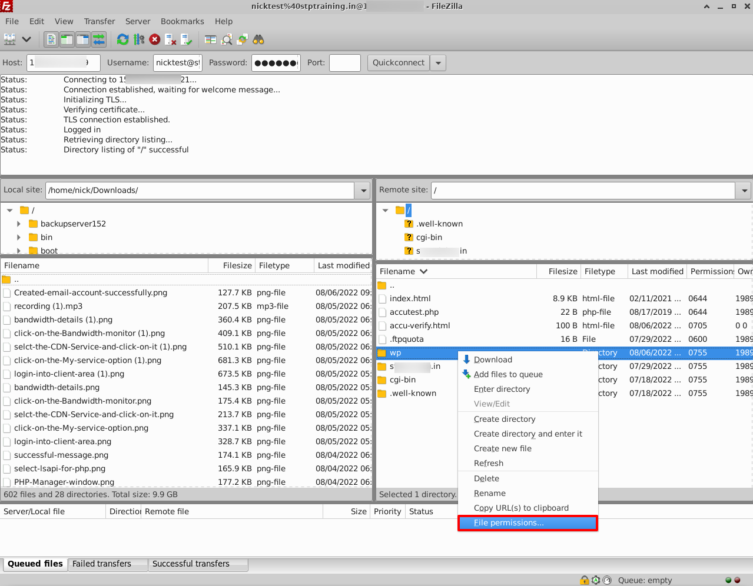The height and width of the screenshot is (586, 753).
Task: Toggle local directory tree display
Action: (67, 39)
